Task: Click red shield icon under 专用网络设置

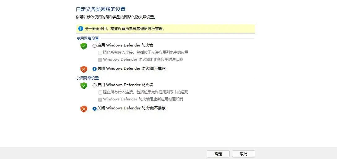Action: [84, 69]
